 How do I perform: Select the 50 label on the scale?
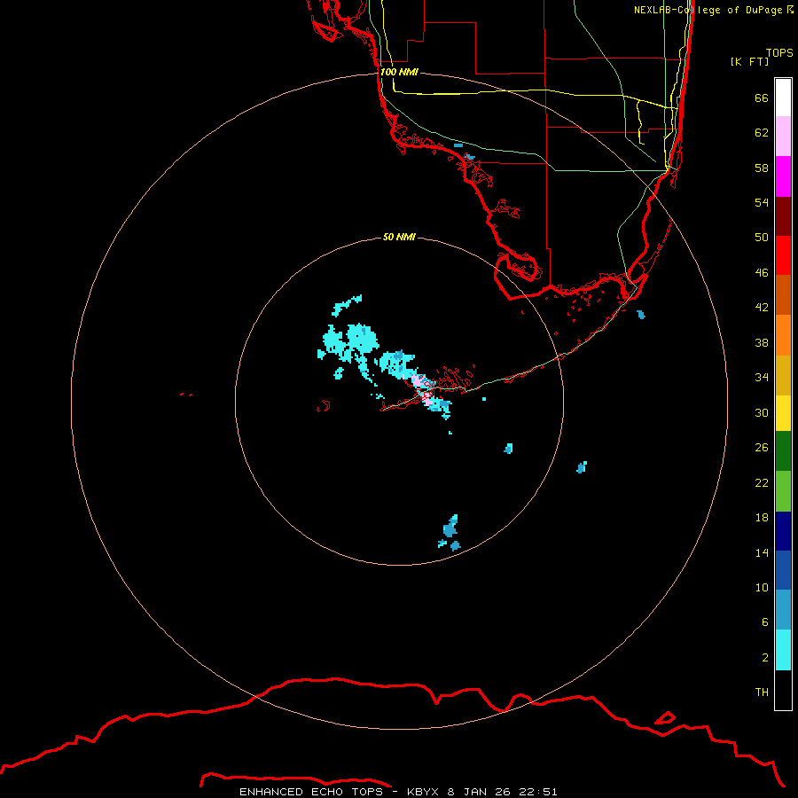tap(762, 238)
